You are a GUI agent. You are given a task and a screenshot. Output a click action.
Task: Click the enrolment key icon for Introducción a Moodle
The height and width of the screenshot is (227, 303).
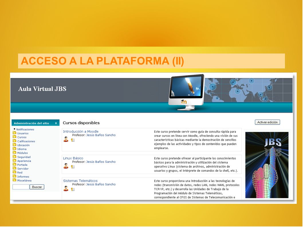tap(73, 140)
